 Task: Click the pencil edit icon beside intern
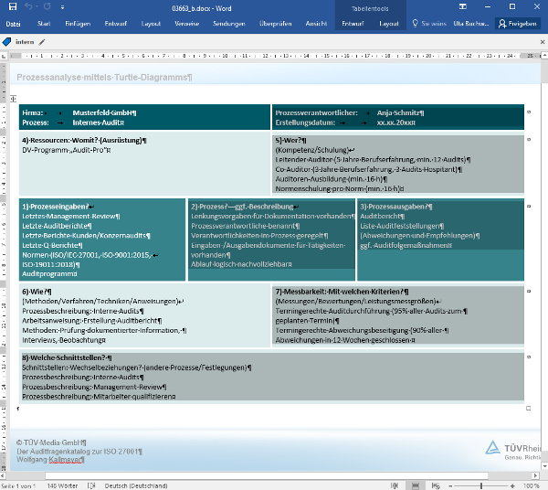(42, 42)
